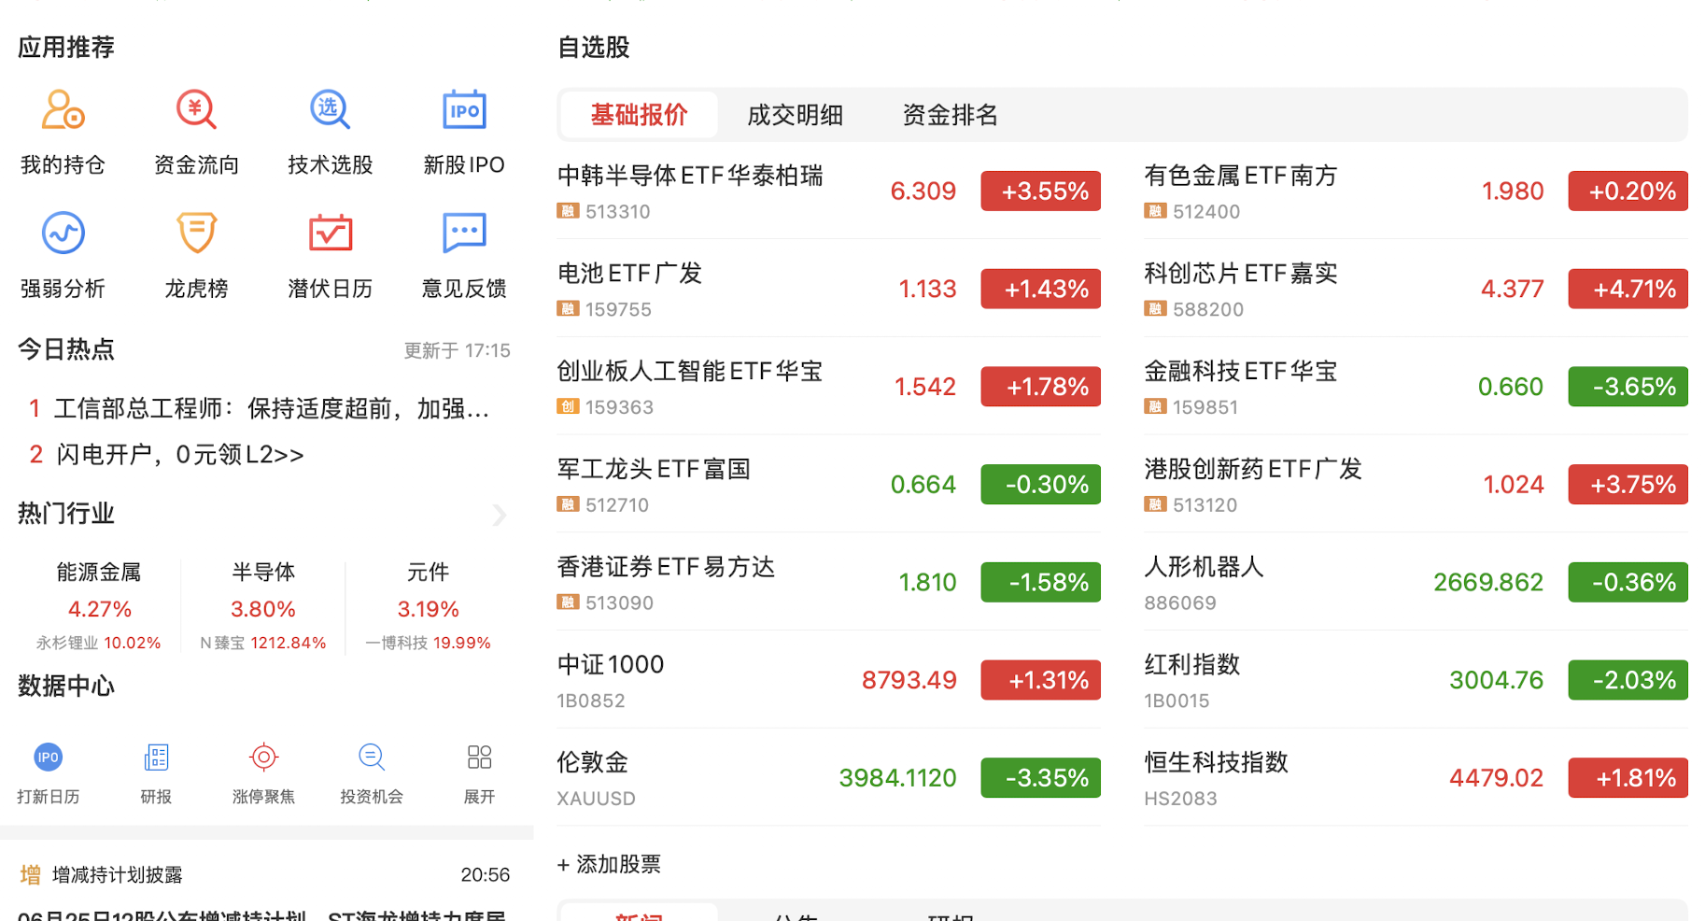Select 军工龙头ETF富国 stock row
This screenshot has height=921, width=1705.
(828, 484)
